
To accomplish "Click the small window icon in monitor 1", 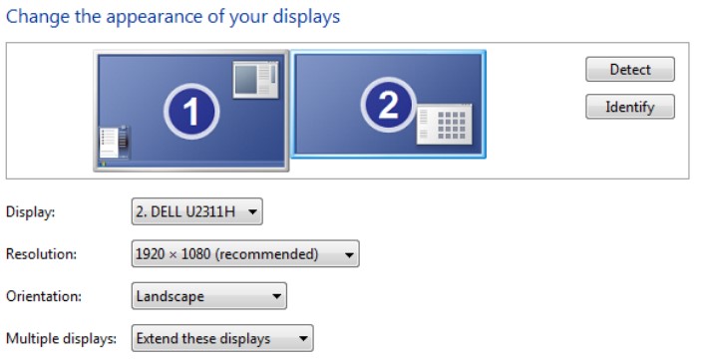I will 255,80.
